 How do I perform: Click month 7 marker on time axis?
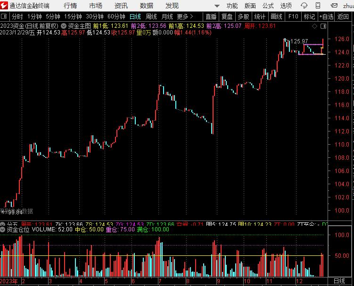(x=160, y=281)
